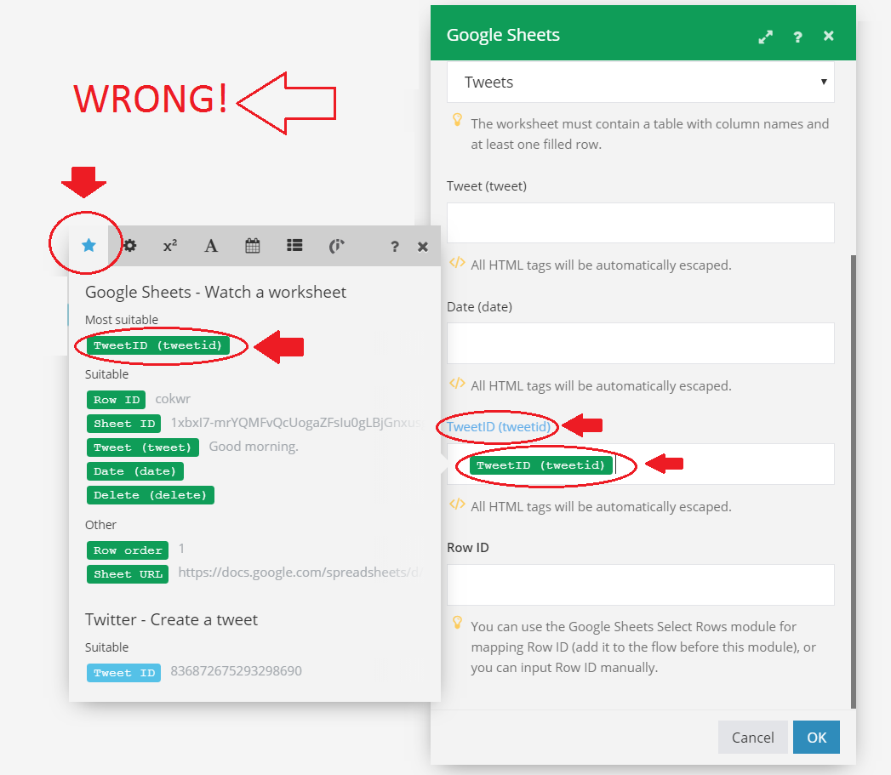Insert the Date (date) token
Viewport: 891px width, 775px height.
coord(135,471)
